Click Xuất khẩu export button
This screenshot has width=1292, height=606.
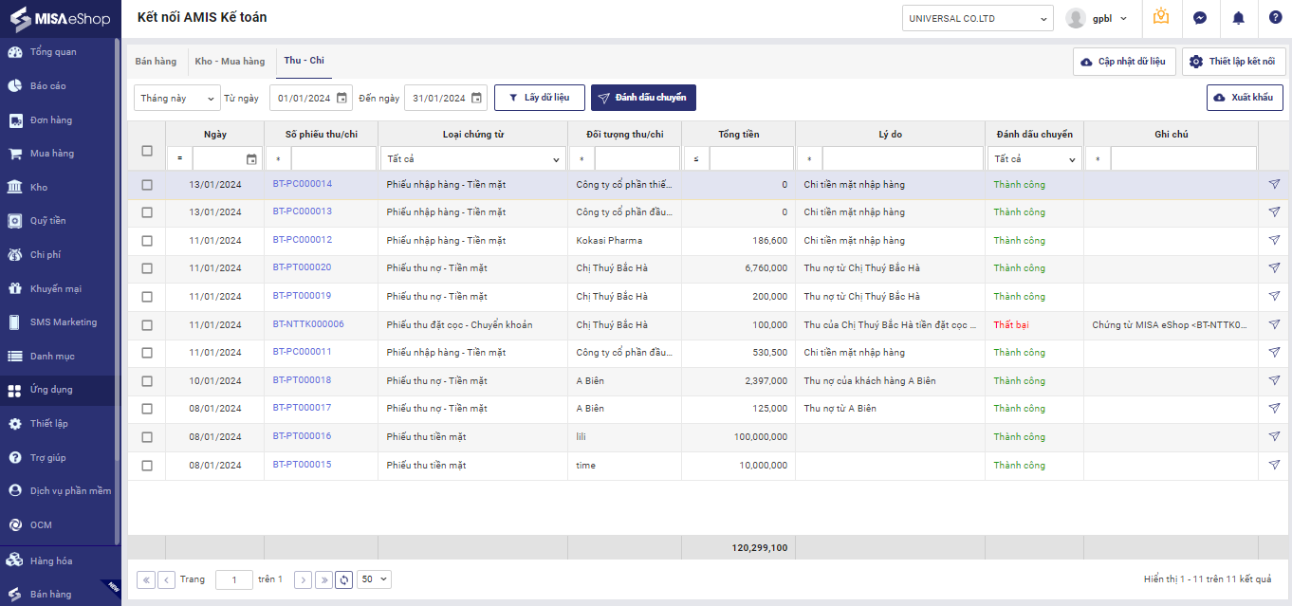(x=1245, y=98)
